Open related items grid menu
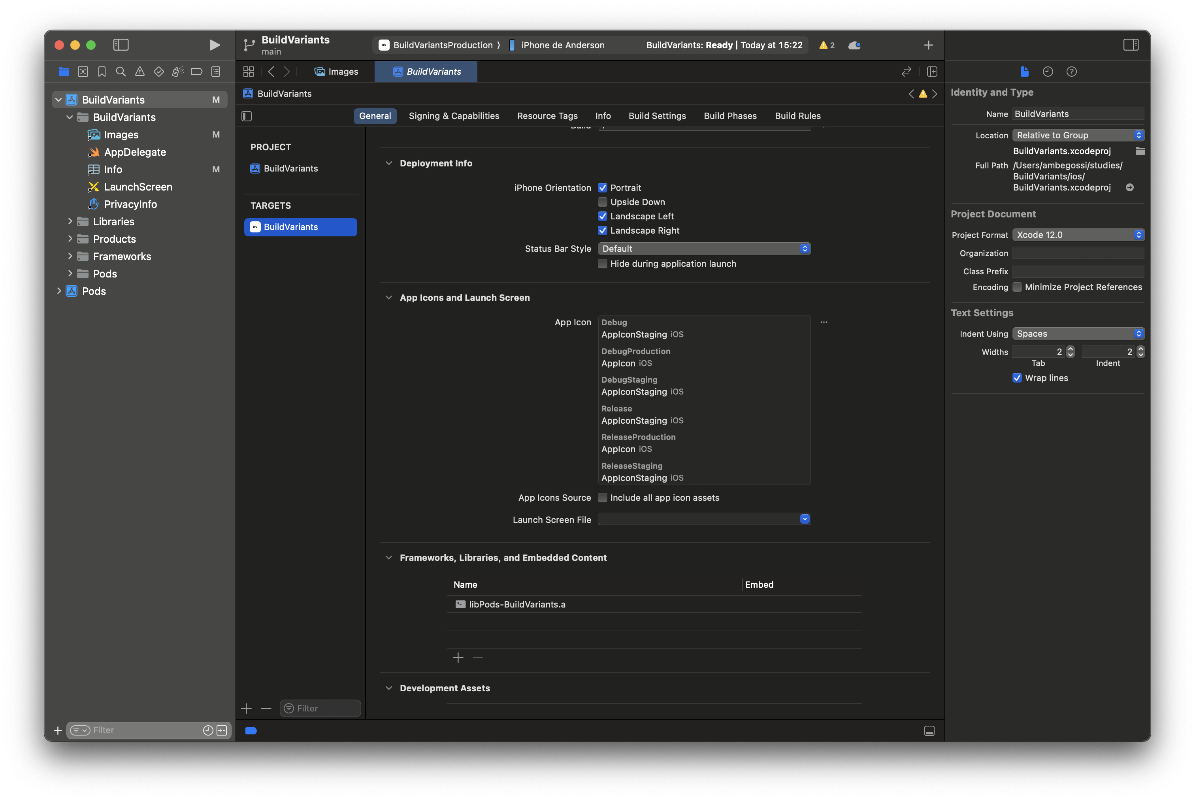This screenshot has width=1195, height=800. (249, 72)
